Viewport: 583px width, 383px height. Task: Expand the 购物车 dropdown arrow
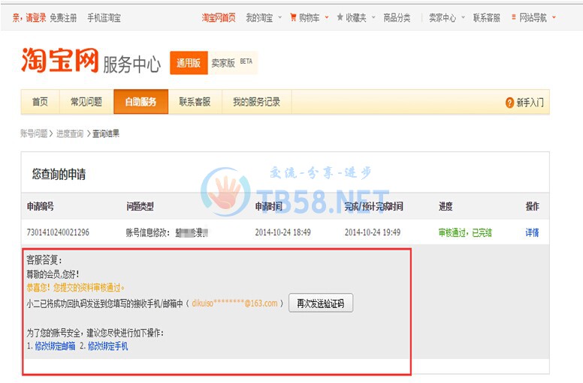[327, 17]
